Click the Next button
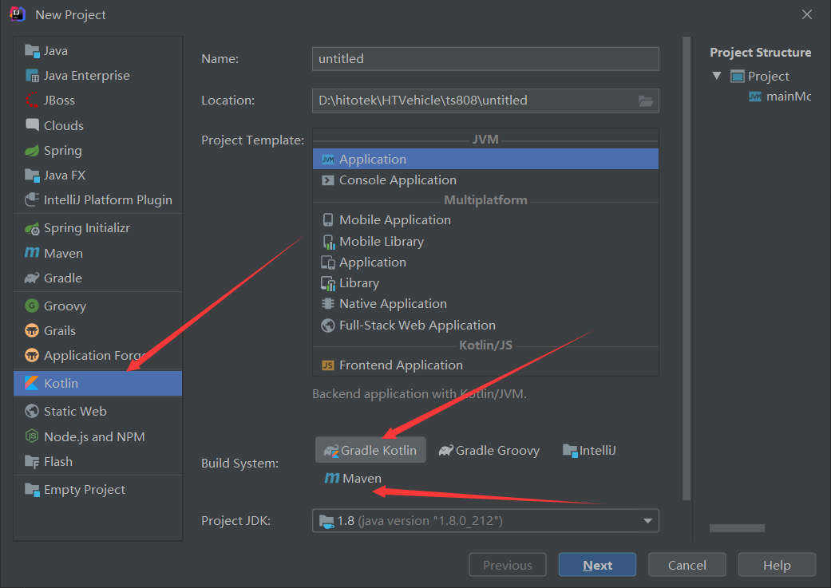The width and height of the screenshot is (831, 588). tap(597, 565)
